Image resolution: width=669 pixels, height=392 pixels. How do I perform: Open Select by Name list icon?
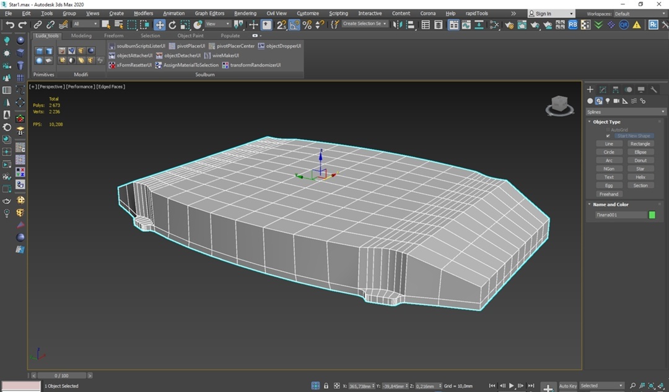[118, 25]
